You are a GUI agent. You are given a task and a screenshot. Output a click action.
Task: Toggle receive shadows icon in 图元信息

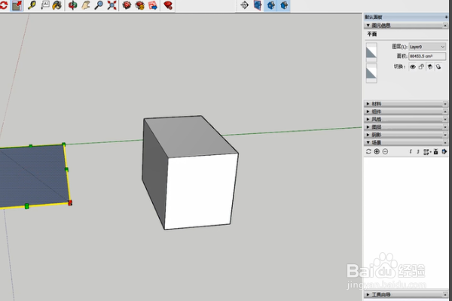[430, 67]
